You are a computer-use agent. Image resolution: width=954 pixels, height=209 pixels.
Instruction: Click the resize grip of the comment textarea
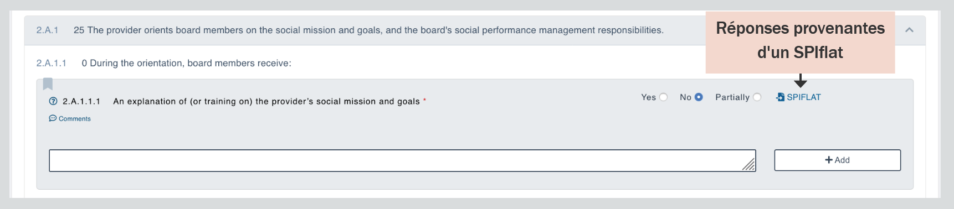pyautogui.click(x=748, y=164)
